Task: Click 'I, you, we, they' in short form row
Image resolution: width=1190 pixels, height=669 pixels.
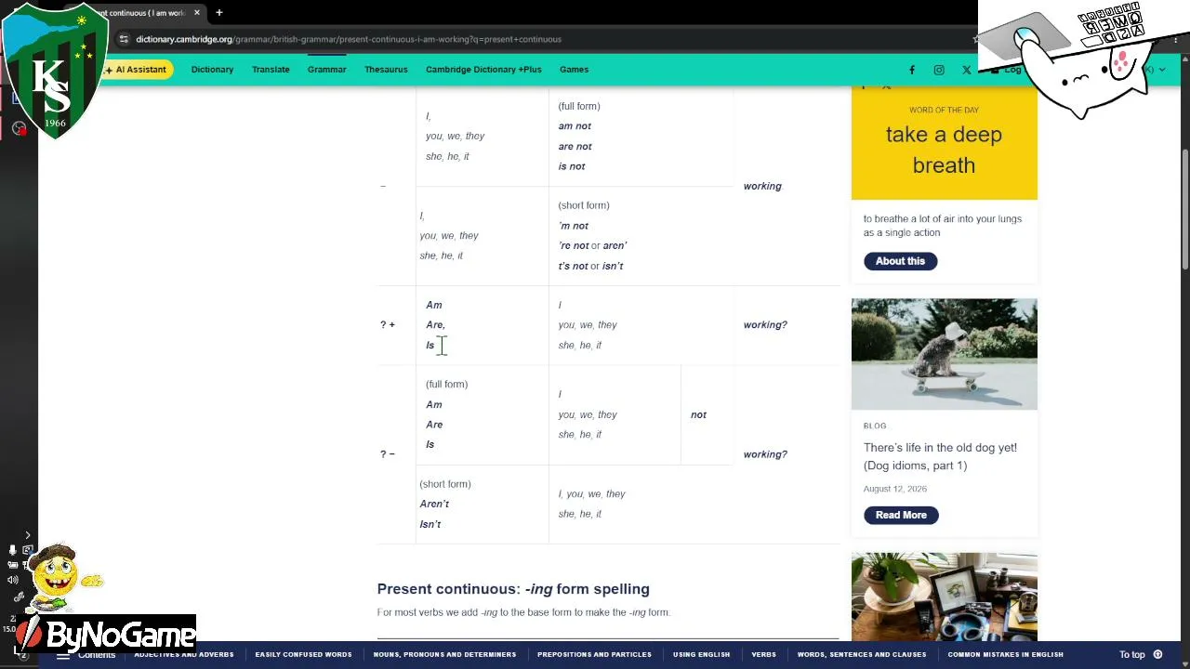Action: 592,494
